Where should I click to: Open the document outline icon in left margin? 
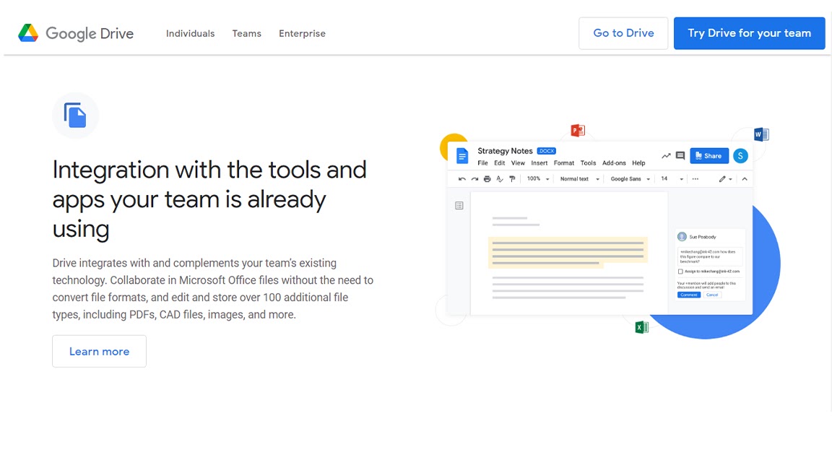click(459, 205)
